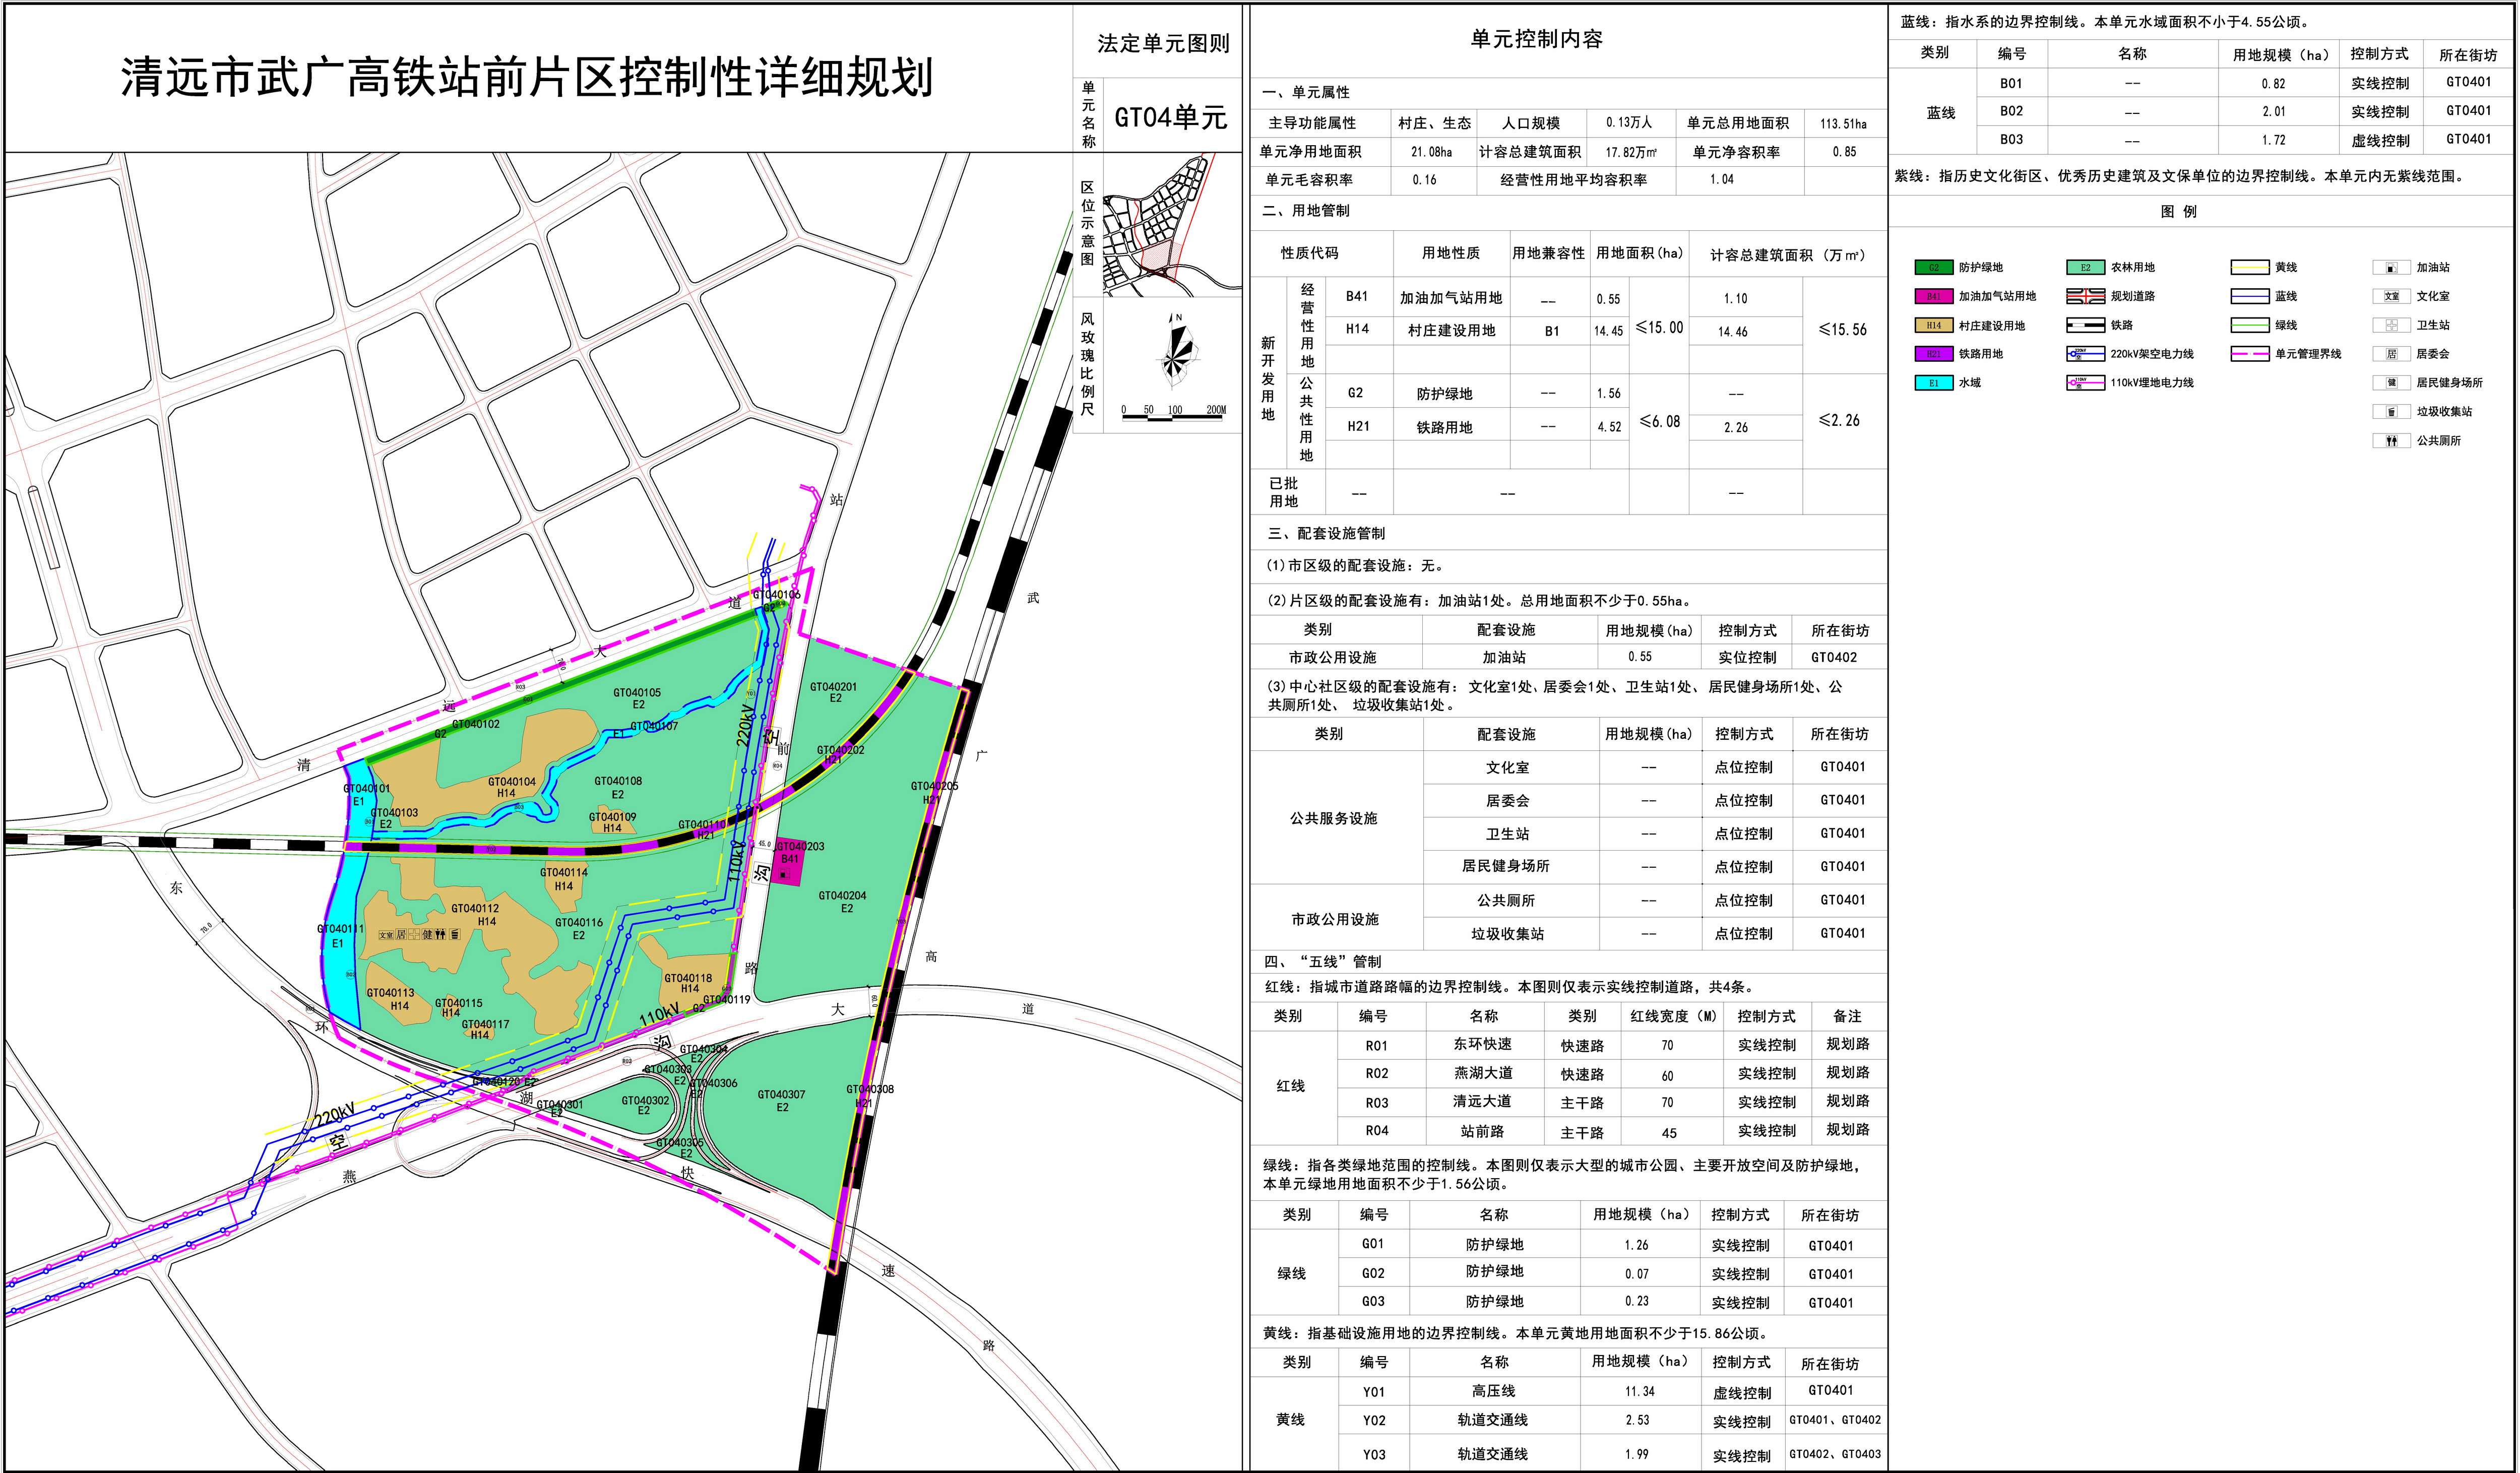Click the cyan E1 水域 legend swatch
Viewport: 2520px width, 1473px height.
pyautogui.click(x=1933, y=383)
